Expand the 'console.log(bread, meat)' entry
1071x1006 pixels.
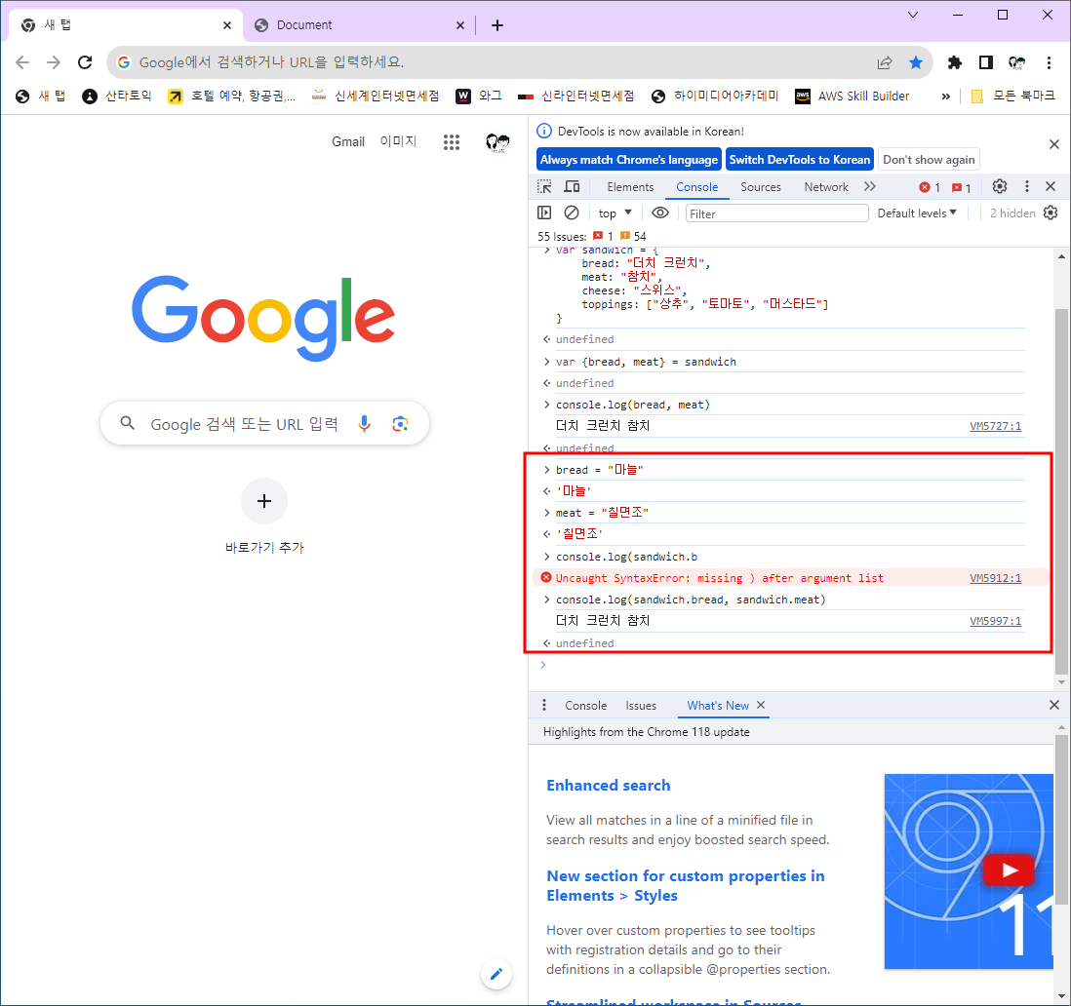(x=546, y=405)
